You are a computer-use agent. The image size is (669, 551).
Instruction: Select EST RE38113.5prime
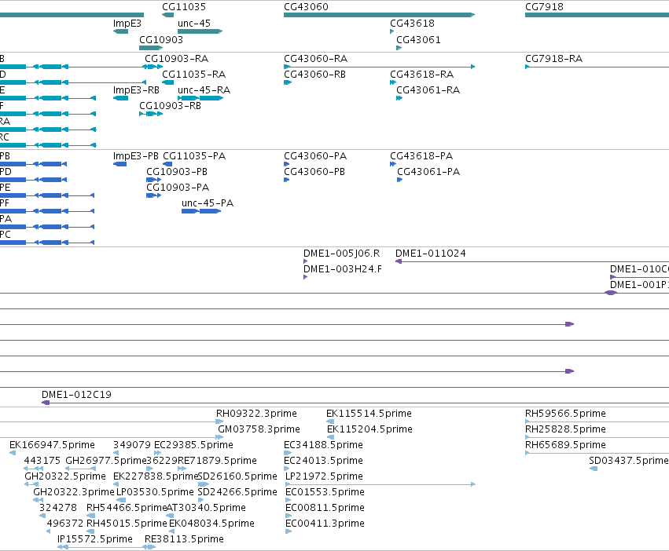coord(184,539)
